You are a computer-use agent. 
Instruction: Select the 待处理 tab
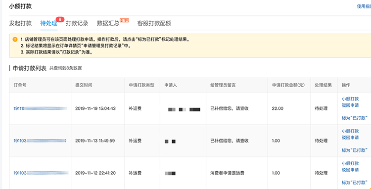(x=49, y=23)
